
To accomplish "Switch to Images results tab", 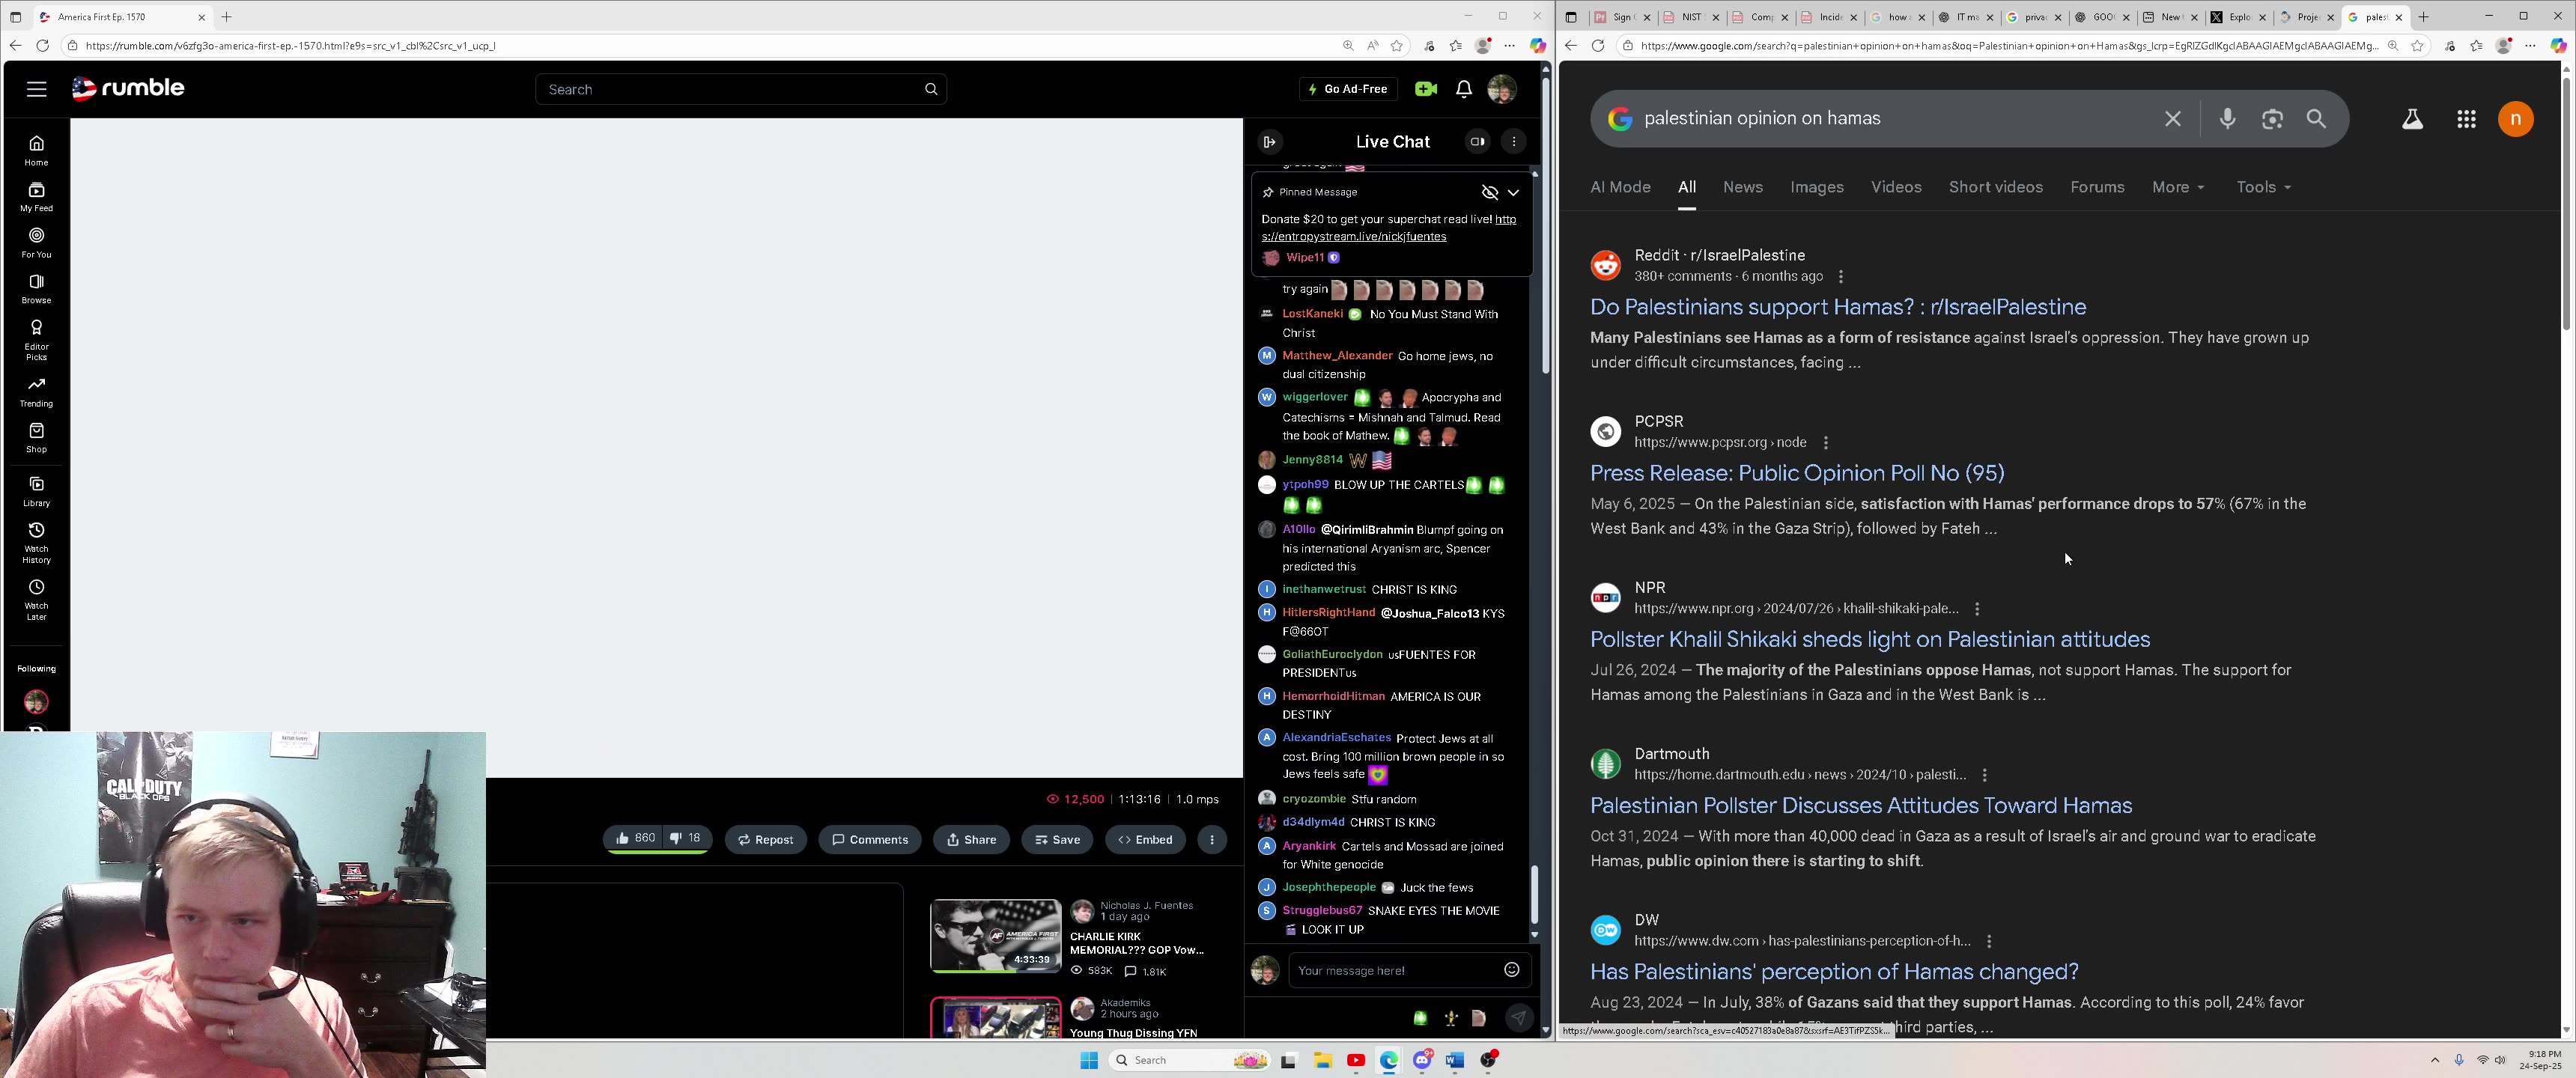I will tap(1817, 187).
